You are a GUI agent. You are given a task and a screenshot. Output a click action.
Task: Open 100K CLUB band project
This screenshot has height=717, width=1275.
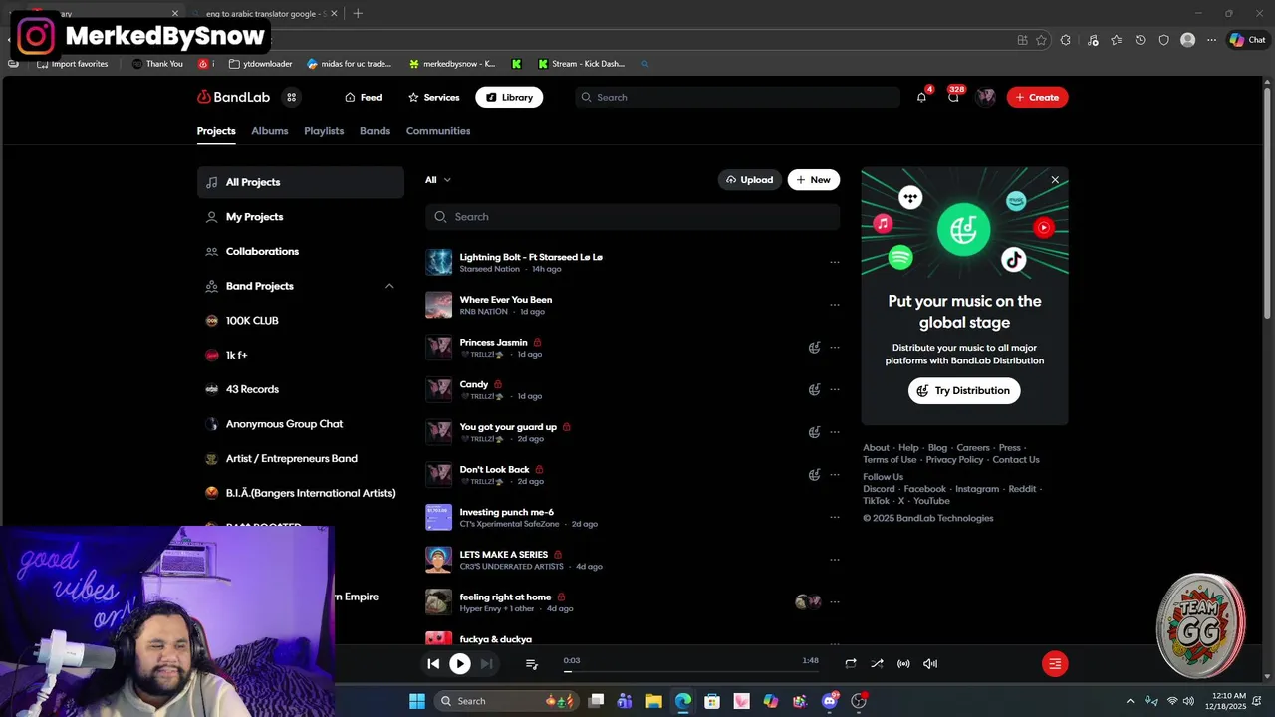[300, 321]
